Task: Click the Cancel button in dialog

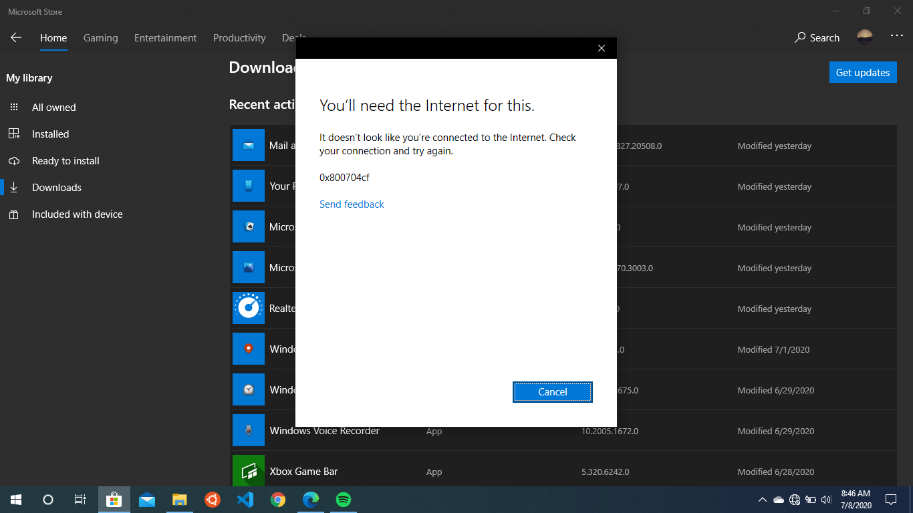Action: coord(553,392)
